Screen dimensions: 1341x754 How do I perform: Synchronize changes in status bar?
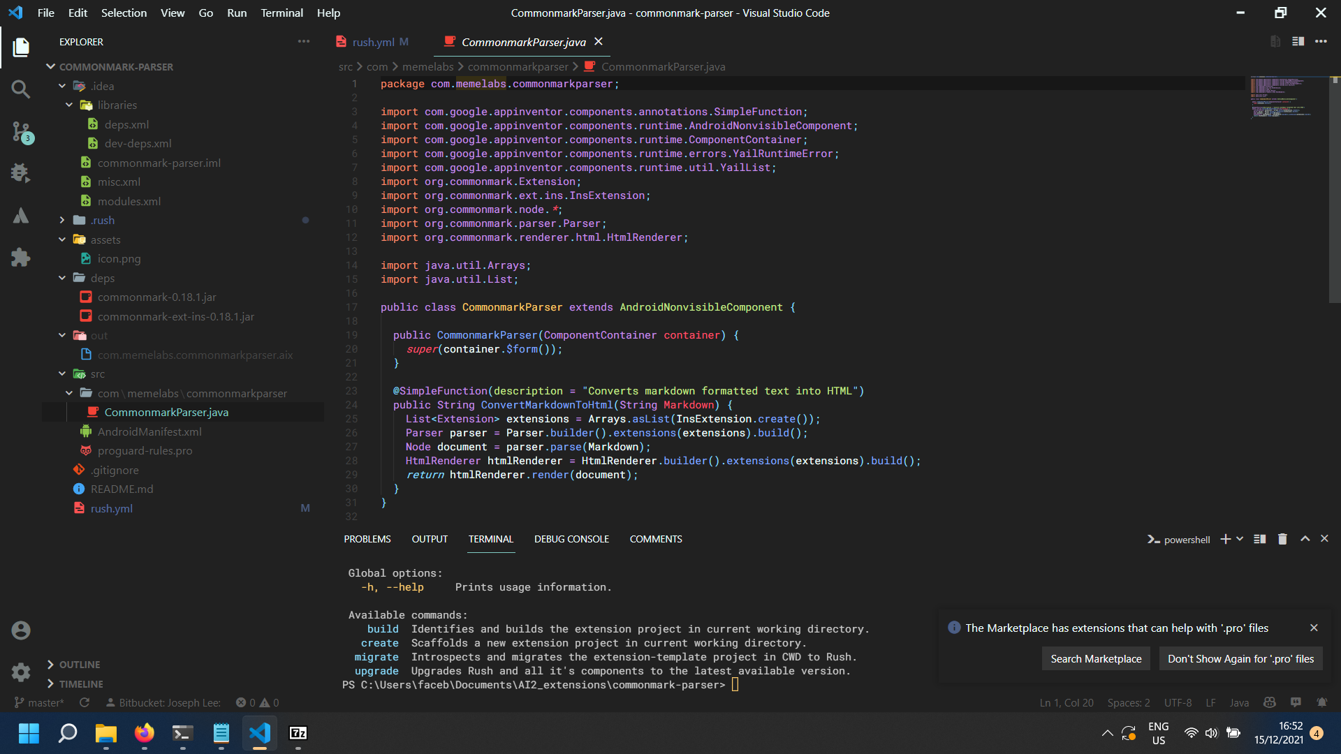(x=85, y=702)
